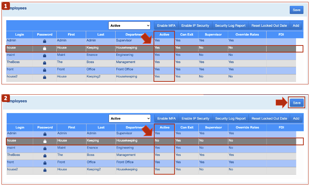
Task: Click TheBoss password lock icon in panel 1
Action: coord(45,63)
